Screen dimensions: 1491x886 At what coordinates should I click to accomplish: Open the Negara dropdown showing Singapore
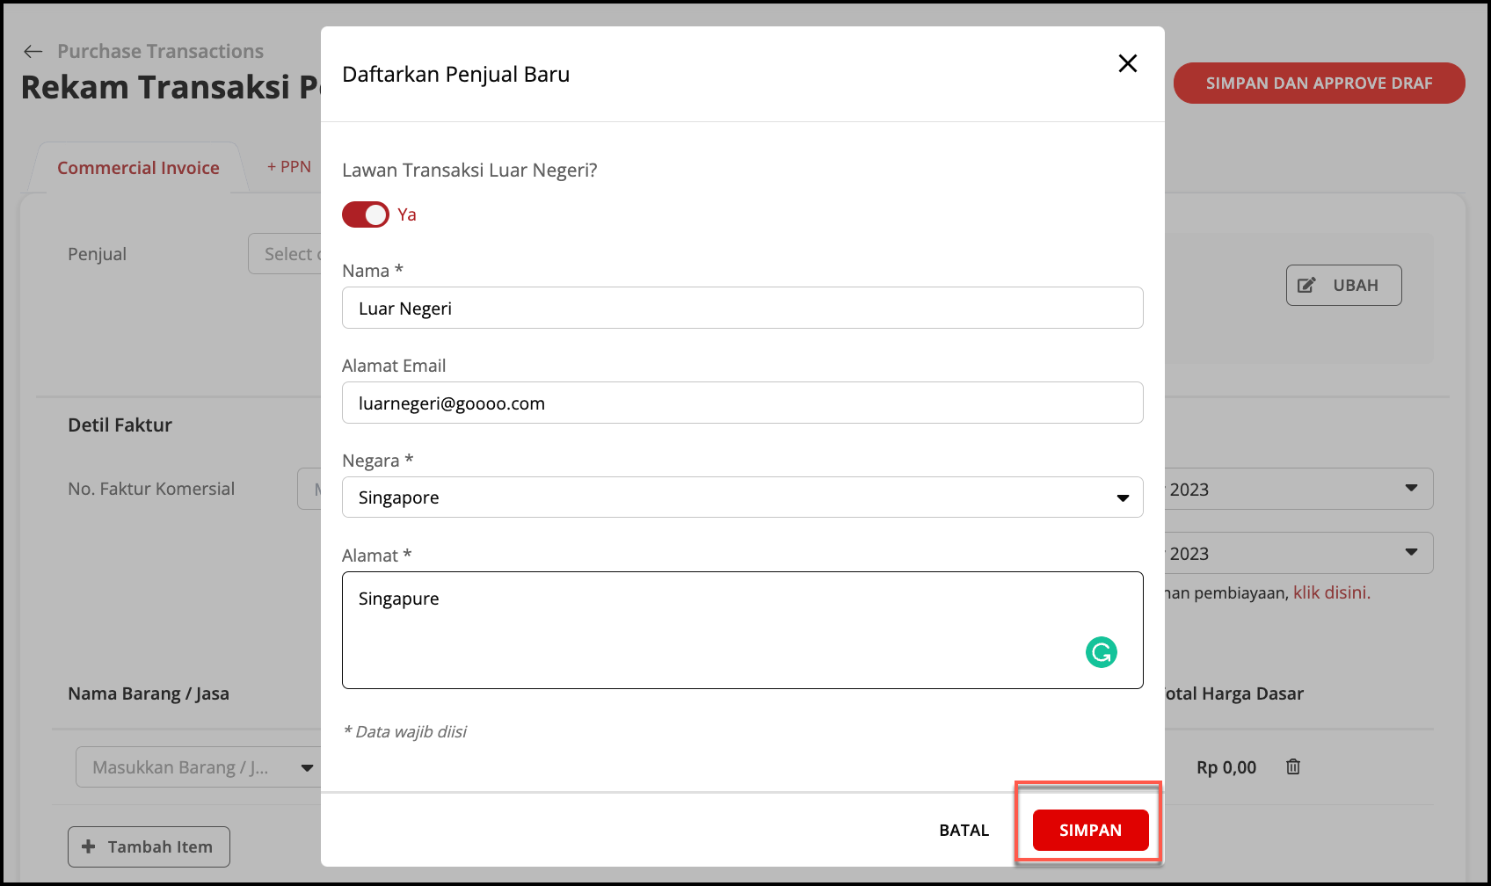click(x=742, y=497)
